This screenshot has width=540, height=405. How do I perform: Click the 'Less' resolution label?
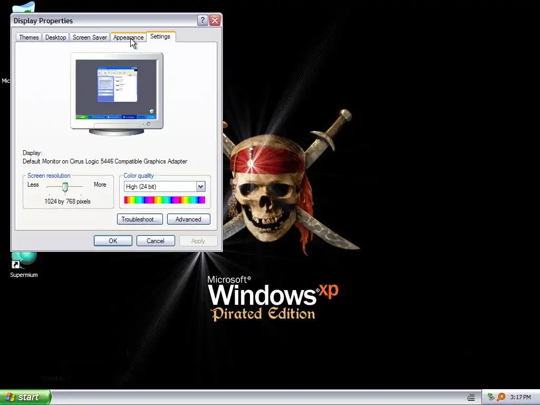point(33,185)
